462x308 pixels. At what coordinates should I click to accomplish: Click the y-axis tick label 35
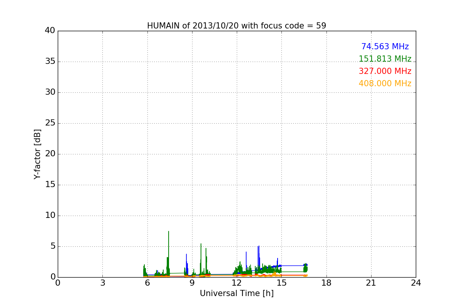pos(50,62)
